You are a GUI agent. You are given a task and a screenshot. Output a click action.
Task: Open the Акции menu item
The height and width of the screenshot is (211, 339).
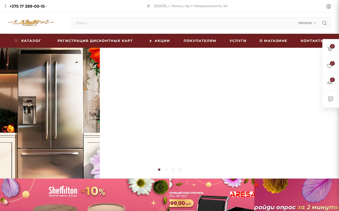pos(159,41)
